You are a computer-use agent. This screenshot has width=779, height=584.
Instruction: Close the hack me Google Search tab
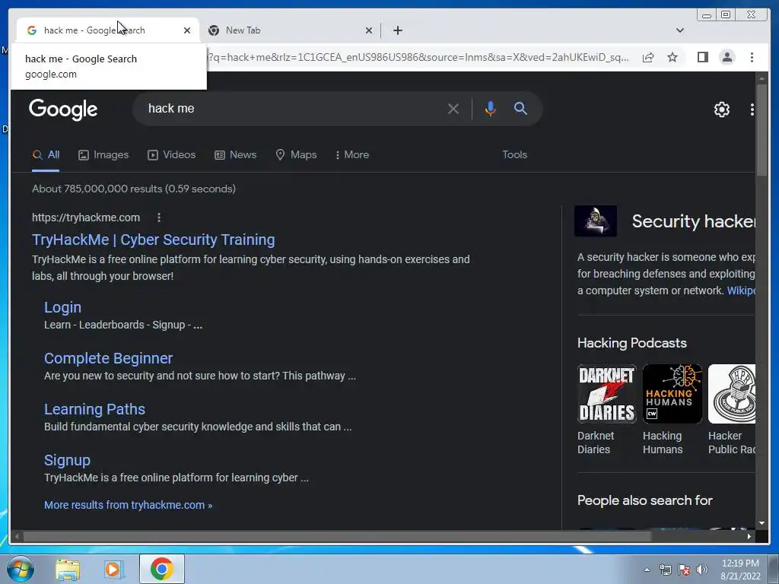[187, 30]
